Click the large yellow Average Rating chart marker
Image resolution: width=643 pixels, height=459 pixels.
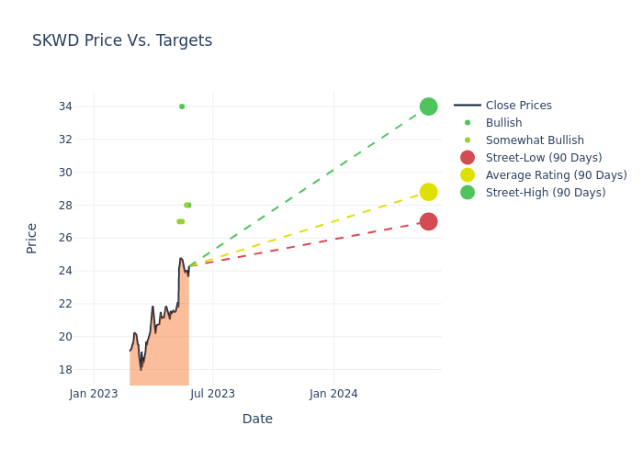click(x=428, y=192)
